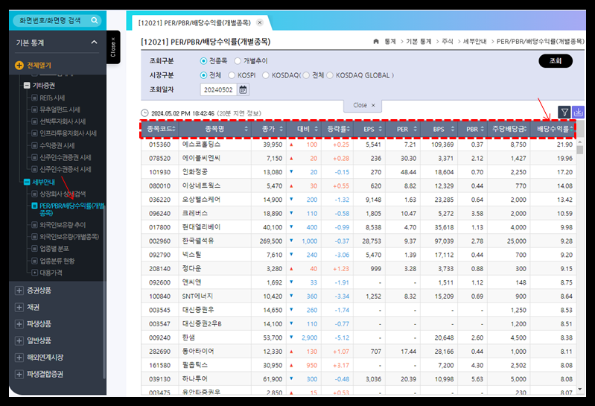595x406 pixels.
Task: Select 전체 radio inside KOSDAQ group
Action: (x=306, y=75)
